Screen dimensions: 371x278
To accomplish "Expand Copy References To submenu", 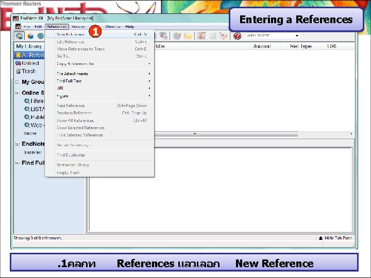I will (x=99, y=64).
